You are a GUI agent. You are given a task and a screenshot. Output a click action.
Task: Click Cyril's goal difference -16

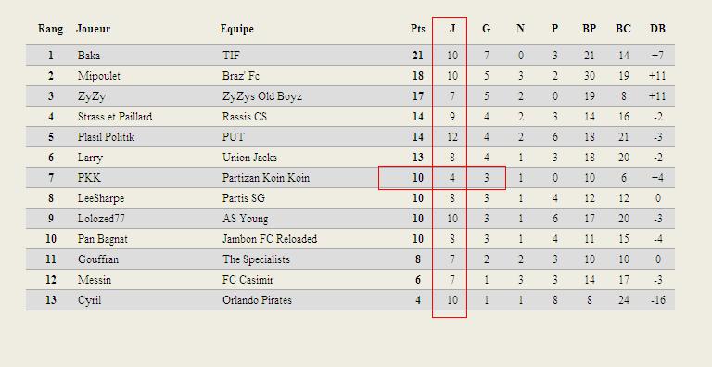[657, 300]
